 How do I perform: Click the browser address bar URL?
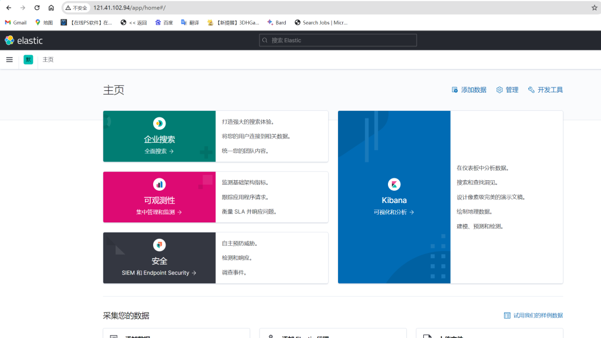tap(130, 8)
